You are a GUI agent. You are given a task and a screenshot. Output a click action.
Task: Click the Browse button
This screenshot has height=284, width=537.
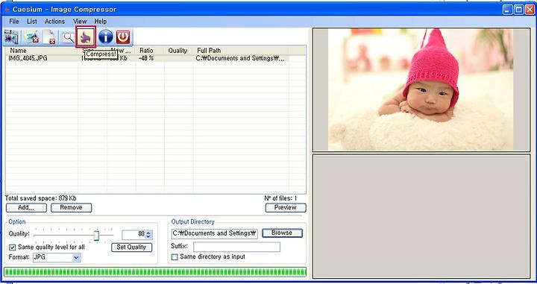click(282, 233)
